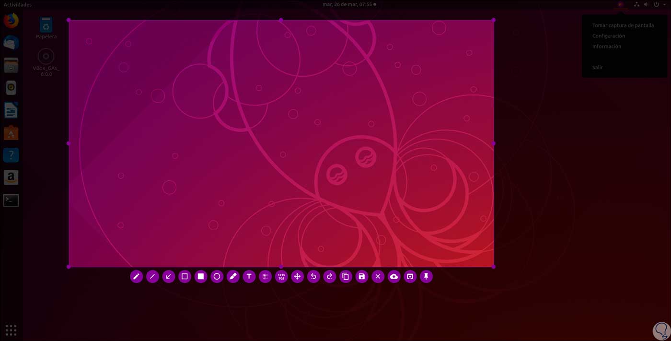Select the Circle tool
The width and height of the screenshot is (671, 341).
pyautogui.click(x=217, y=276)
